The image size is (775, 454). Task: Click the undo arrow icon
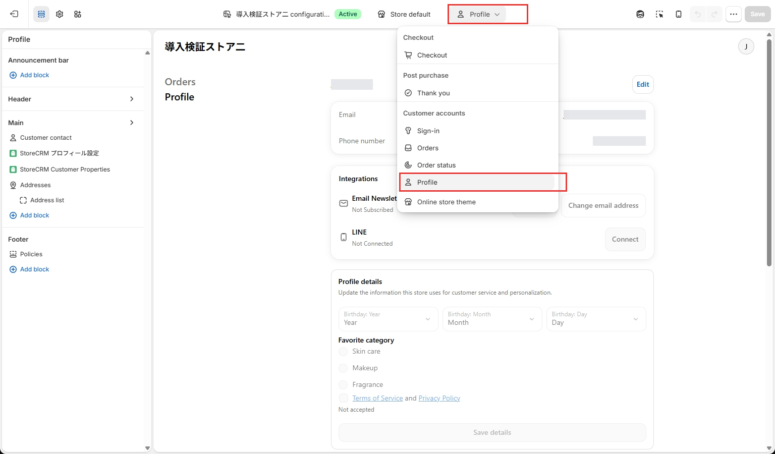point(698,14)
